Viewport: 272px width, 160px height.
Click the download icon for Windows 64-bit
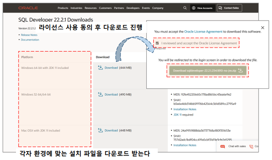coord(100,68)
